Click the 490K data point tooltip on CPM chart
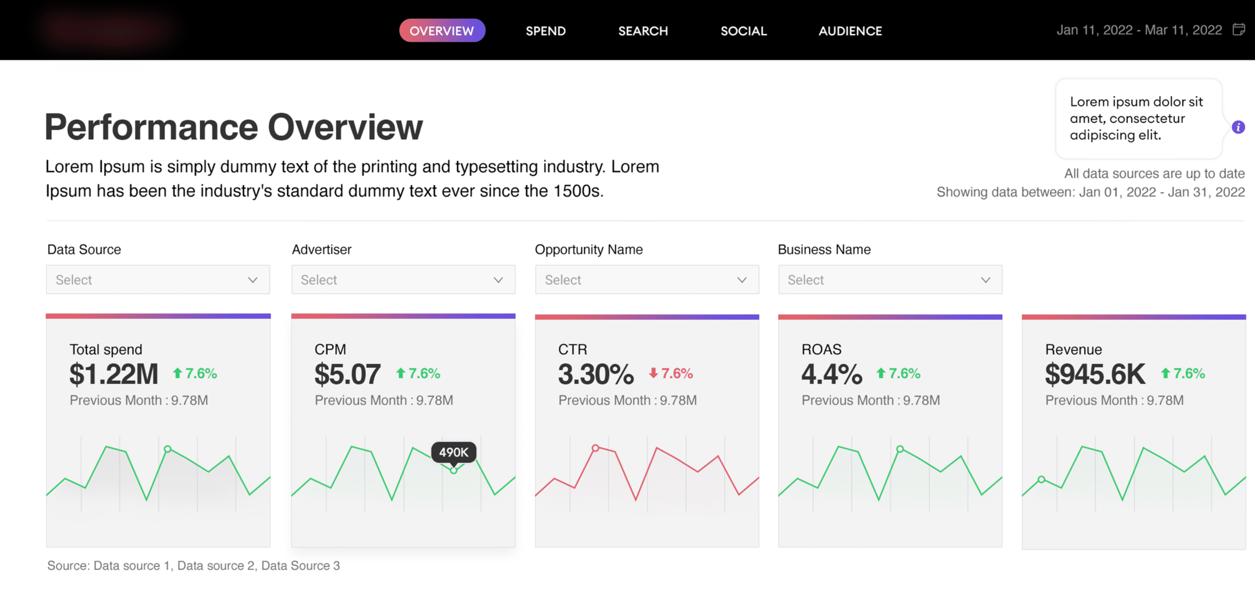1255x613 pixels. point(454,452)
